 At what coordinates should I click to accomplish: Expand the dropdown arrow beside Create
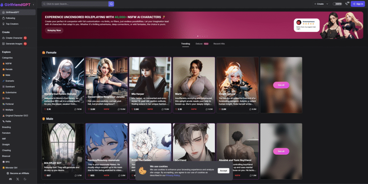pyautogui.click(x=327, y=4)
